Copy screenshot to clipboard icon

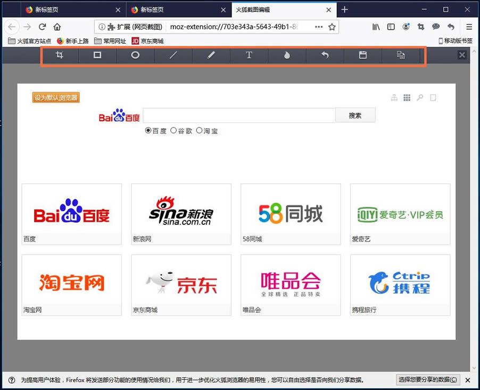click(401, 55)
